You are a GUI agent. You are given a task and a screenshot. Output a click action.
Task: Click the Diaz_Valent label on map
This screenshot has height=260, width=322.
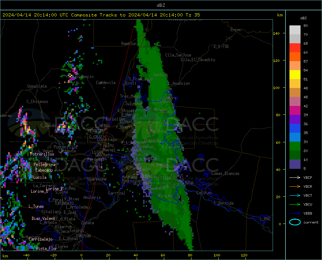click(x=43, y=219)
